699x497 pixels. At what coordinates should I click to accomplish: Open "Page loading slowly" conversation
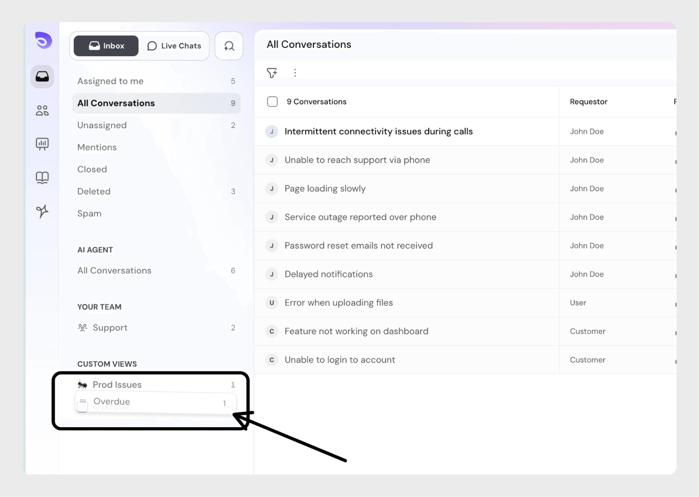point(325,189)
